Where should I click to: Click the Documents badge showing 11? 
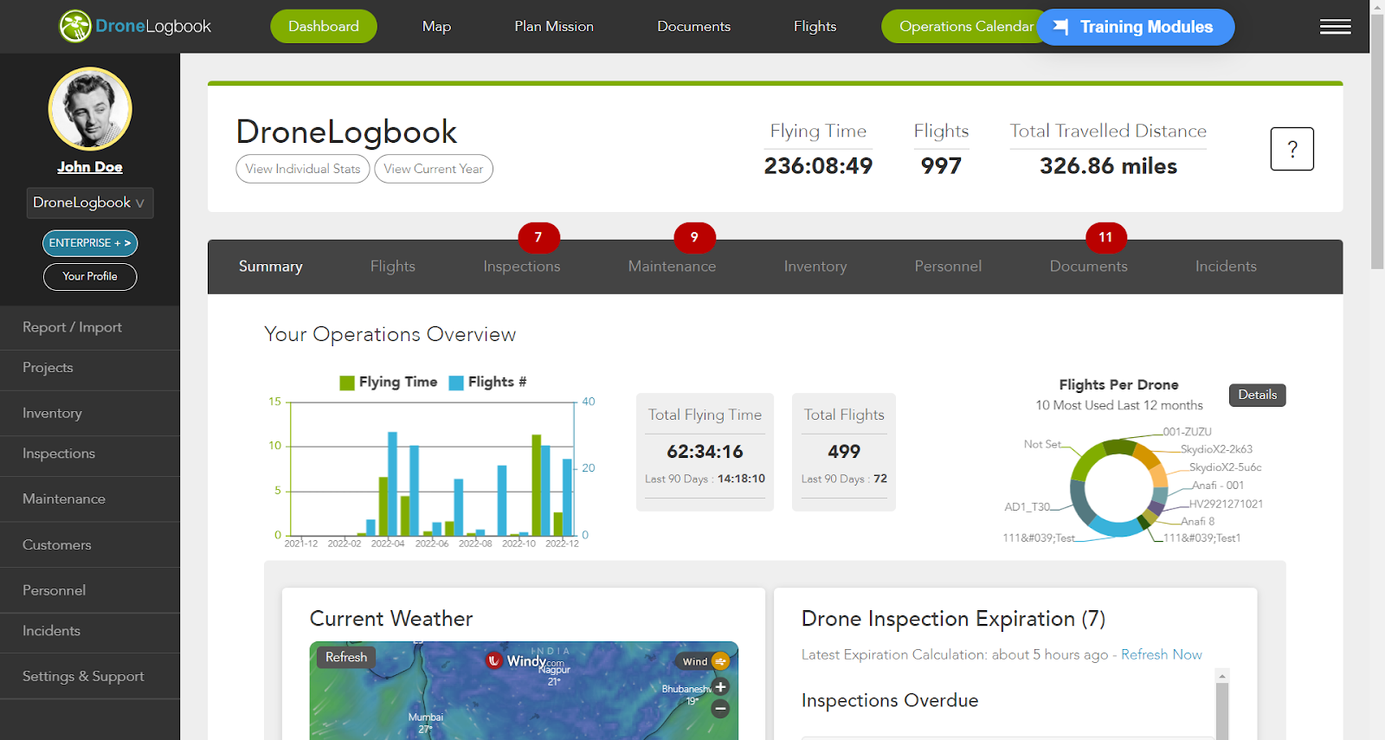(x=1105, y=237)
